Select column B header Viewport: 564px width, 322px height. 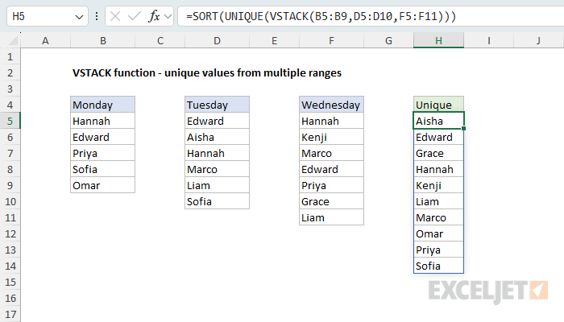(x=103, y=40)
